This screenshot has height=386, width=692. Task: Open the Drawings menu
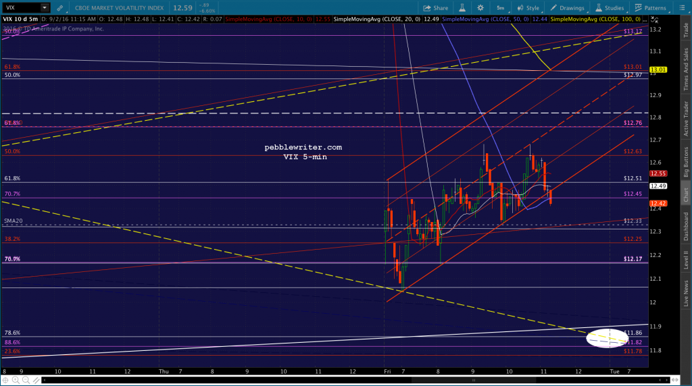(x=567, y=8)
